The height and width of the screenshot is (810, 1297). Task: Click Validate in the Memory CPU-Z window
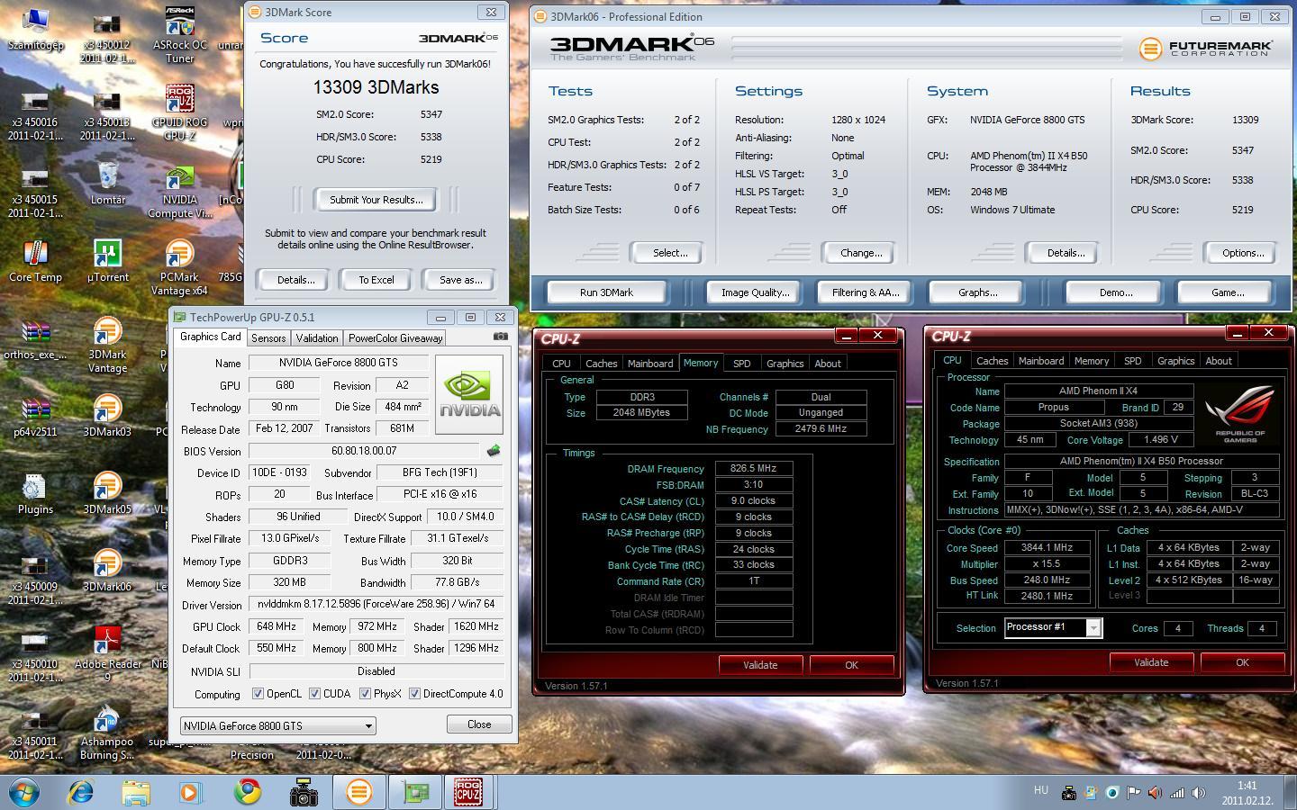(760, 665)
